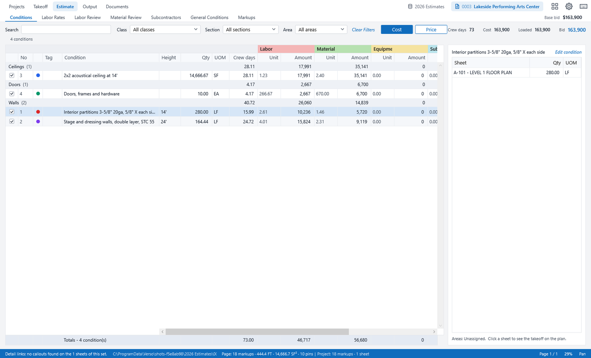Uncheck the 2x2 acoustical ceiling checkbox
Screen dimensions: 591x358
12,75
